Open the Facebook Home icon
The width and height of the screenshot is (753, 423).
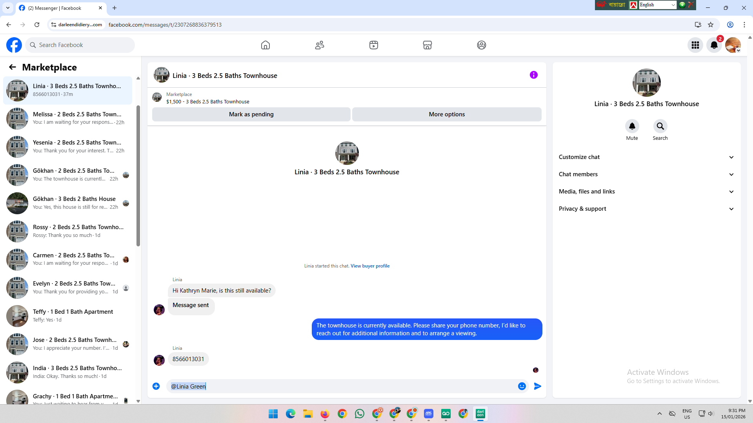[x=266, y=45]
